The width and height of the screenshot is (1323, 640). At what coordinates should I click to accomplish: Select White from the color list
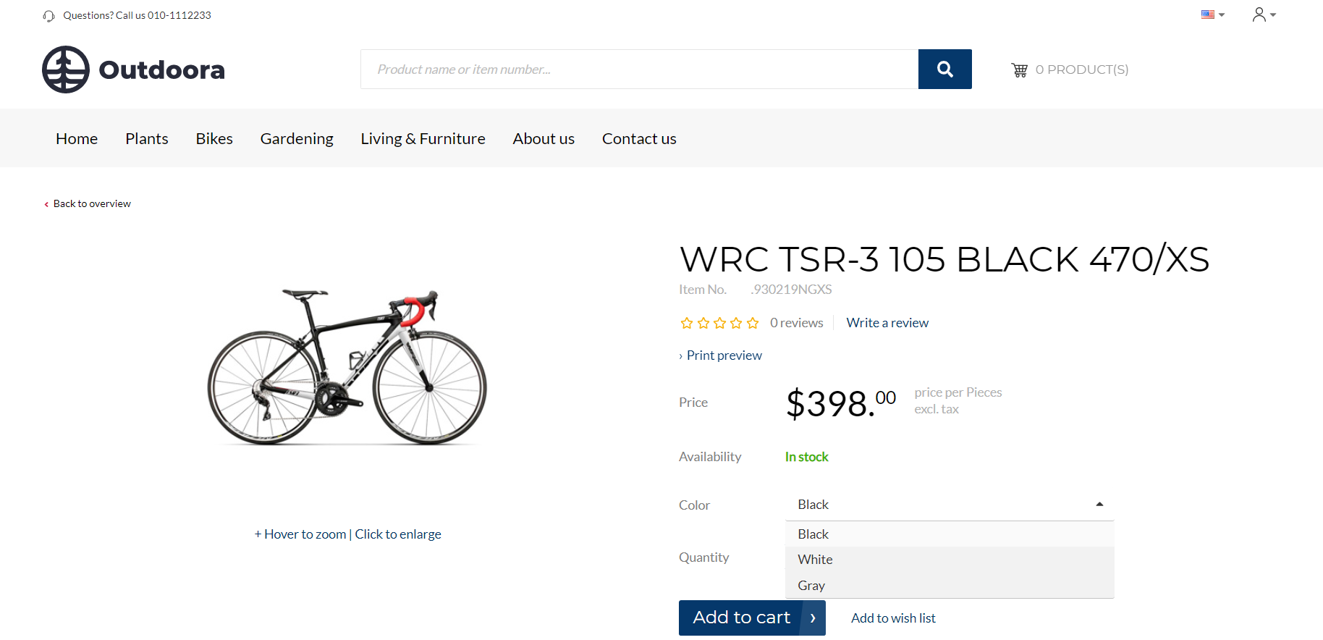(x=815, y=560)
